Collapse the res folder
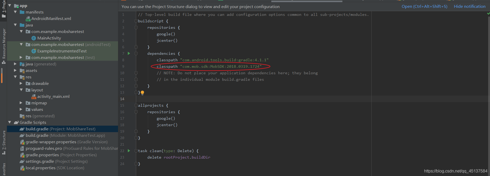Screen dimensions: 490x176 click(15, 77)
